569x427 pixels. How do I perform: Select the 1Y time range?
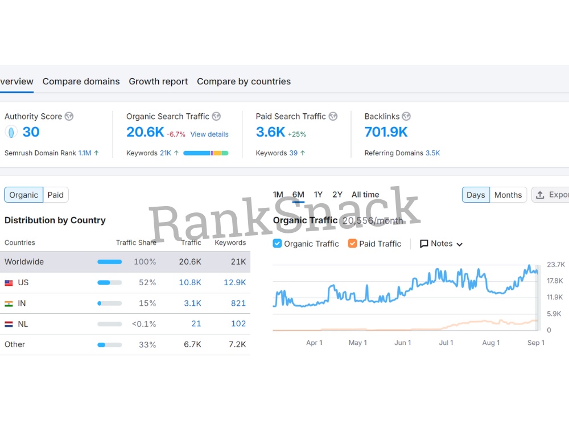(x=318, y=195)
